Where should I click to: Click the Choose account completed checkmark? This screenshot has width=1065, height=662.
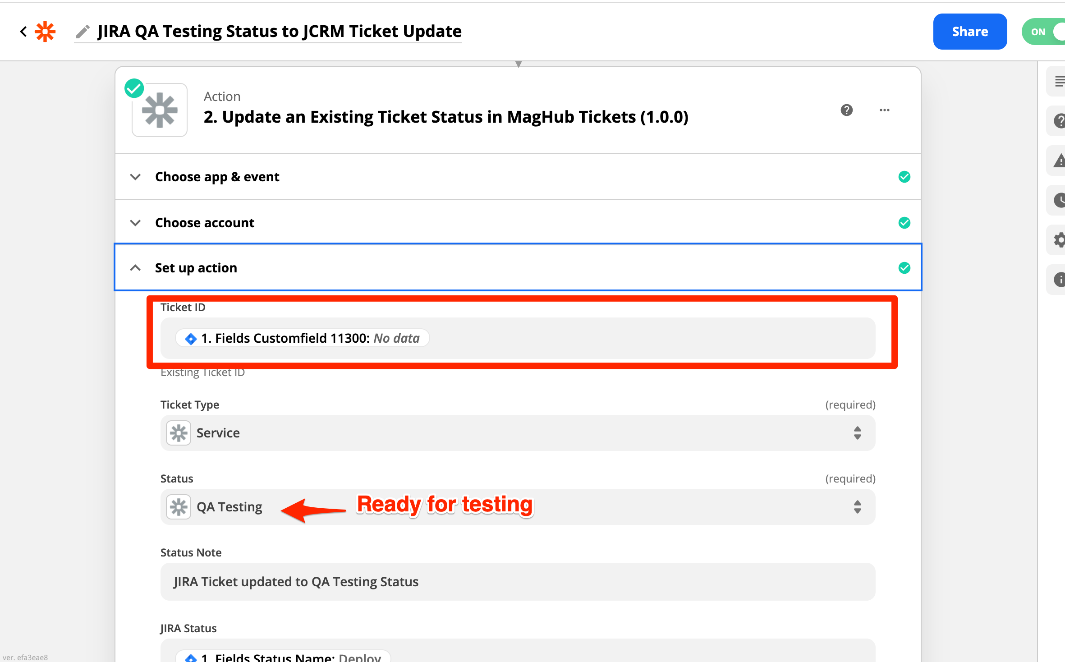tap(904, 223)
